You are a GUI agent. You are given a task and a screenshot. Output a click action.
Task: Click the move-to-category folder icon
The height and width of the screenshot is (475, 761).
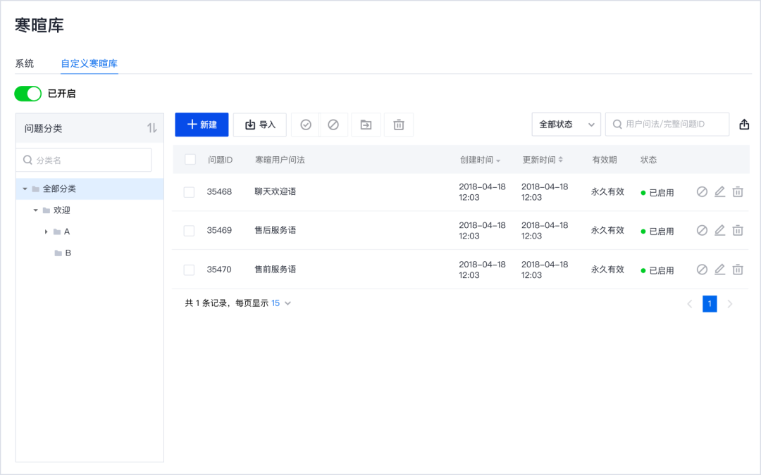367,125
